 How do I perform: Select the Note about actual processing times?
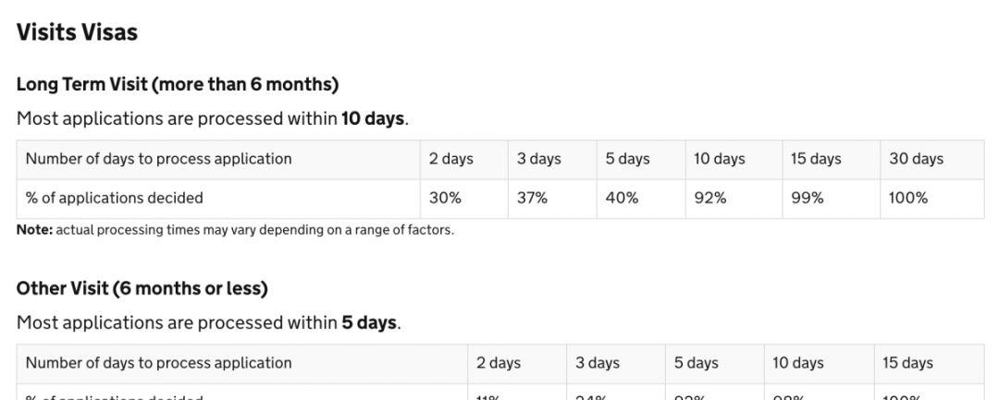235,230
